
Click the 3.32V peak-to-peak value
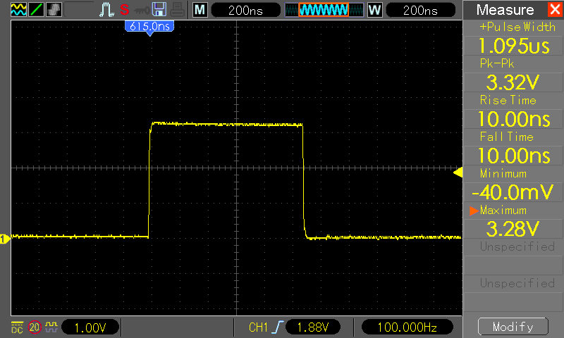coord(514,82)
